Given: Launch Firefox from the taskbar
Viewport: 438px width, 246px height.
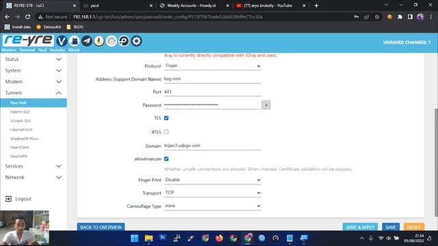Looking at the screenshot, I should click(219, 238).
